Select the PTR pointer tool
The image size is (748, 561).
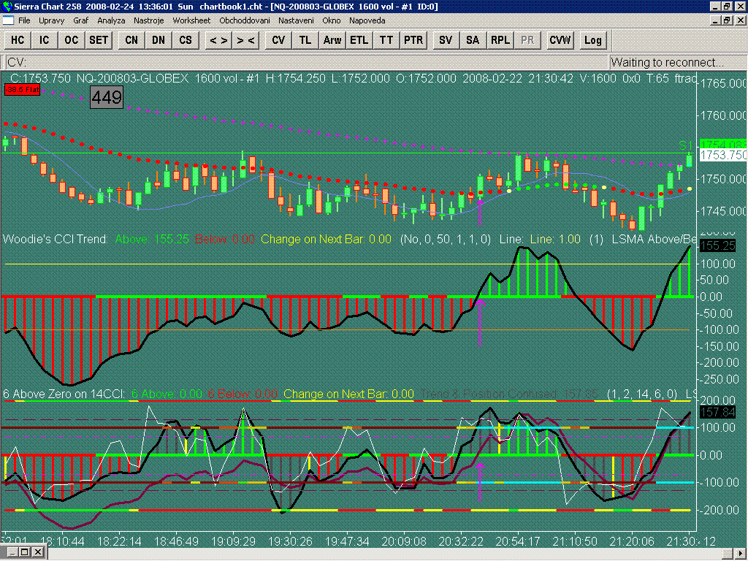pos(413,40)
